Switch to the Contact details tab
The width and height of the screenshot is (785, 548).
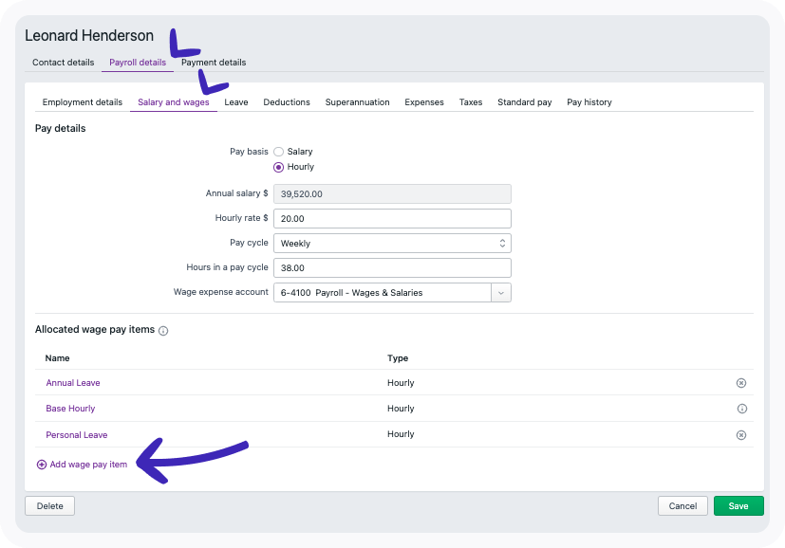63,63
